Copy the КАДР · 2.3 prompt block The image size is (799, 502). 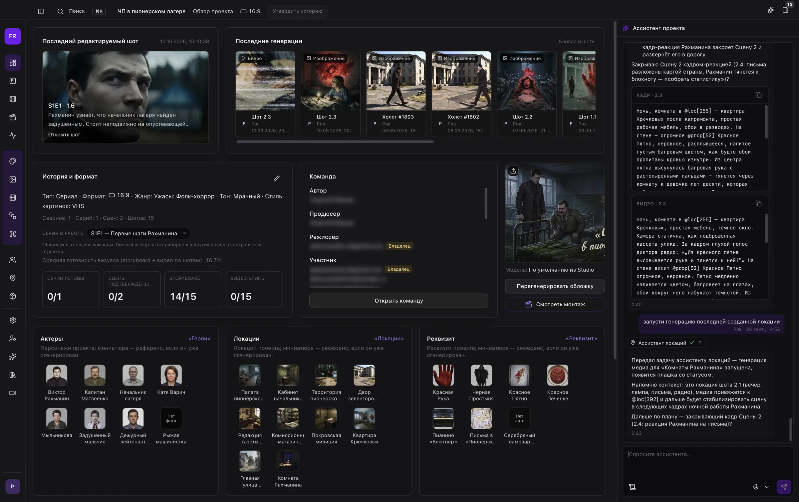(x=758, y=95)
